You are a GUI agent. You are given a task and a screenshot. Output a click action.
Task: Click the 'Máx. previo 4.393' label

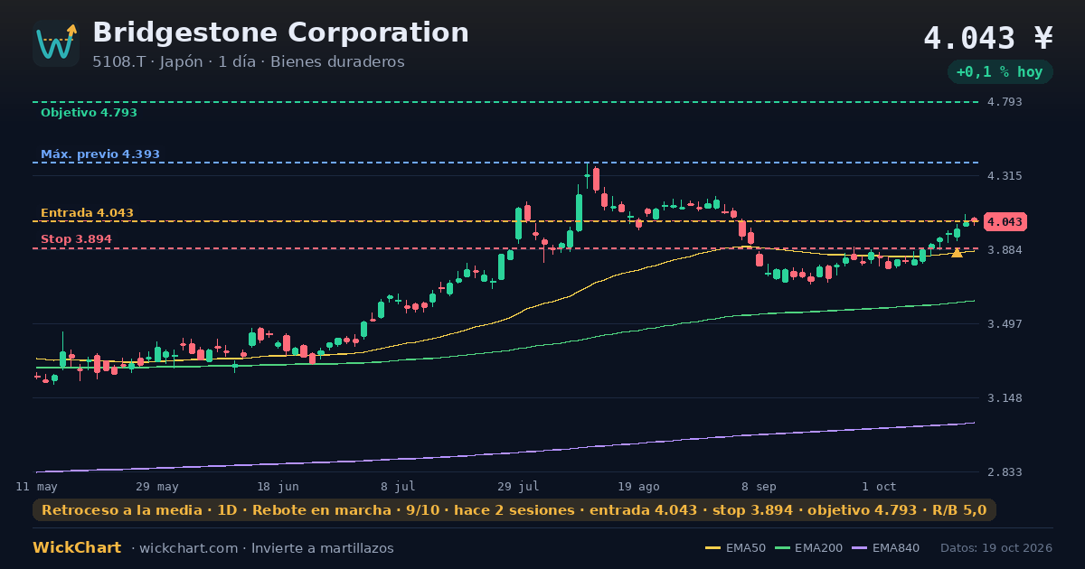click(x=100, y=154)
